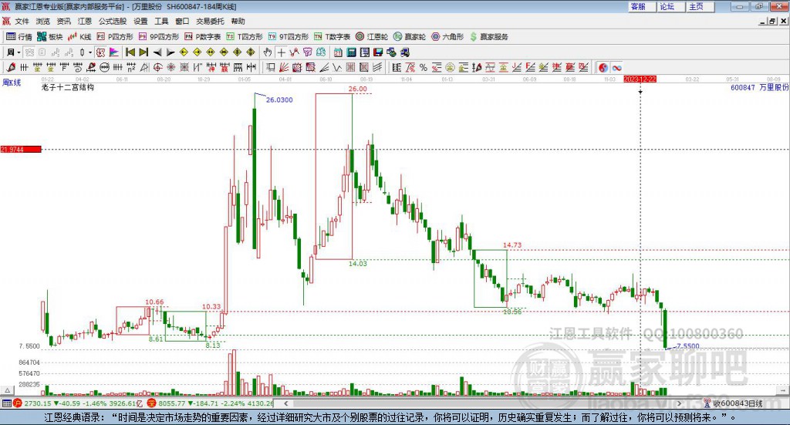Toggle the blue infinity loop icon
Image resolution: width=790 pixels, height=425 pixels.
616,67
